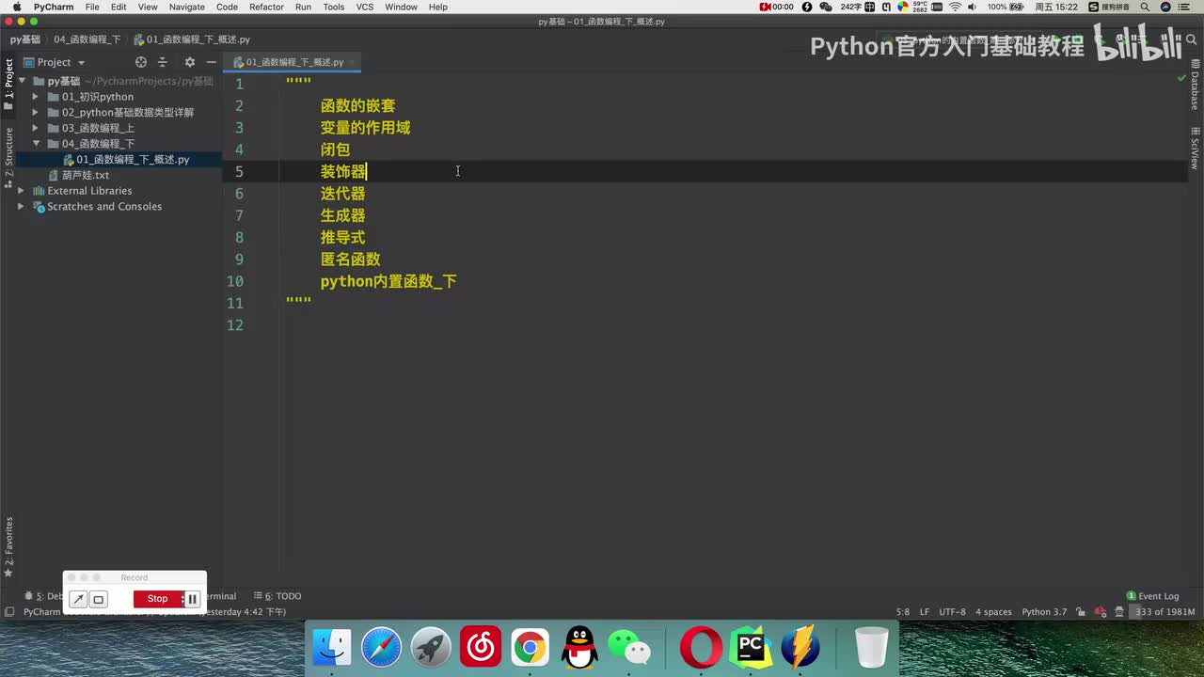This screenshot has height=677, width=1204.
Task: Open the Event Log
Action: (x=1152, y=596)
